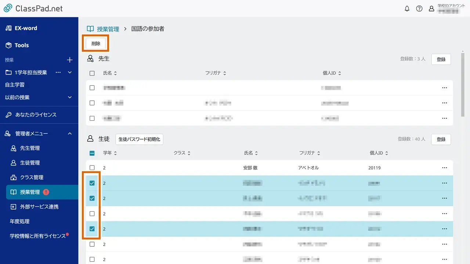Image resolution: width=470 pixels, height=264 pixels.
Task: Check the box for student 安部 徹
Action: [92, 168]
